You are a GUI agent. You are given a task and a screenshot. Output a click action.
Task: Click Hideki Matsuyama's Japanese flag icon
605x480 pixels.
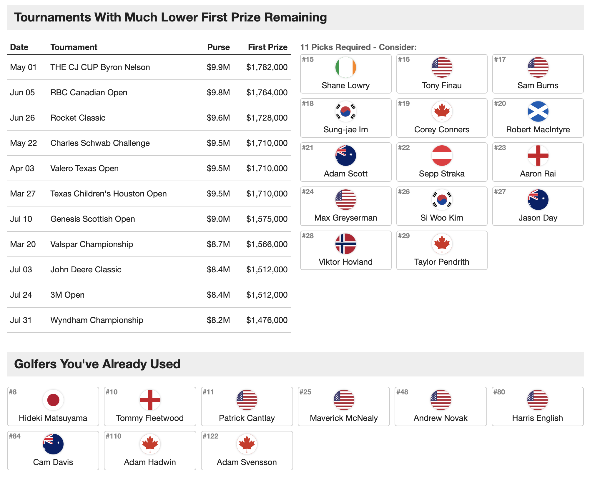pyautogui.click(x=53, y=400)
